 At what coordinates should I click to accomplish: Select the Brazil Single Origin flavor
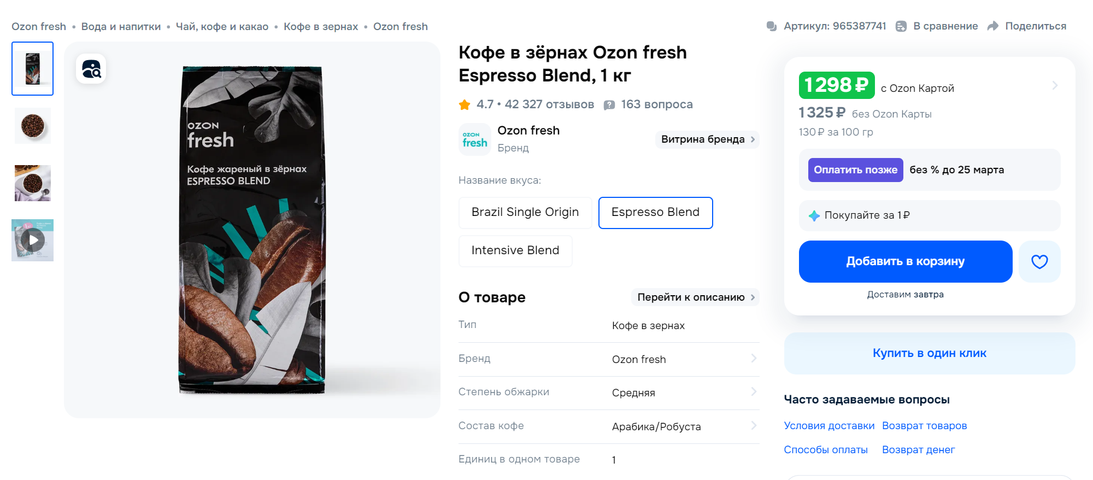pyautogui.click(x=525, y=212)
